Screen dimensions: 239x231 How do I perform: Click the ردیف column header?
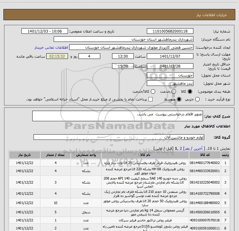pos(225,155)
